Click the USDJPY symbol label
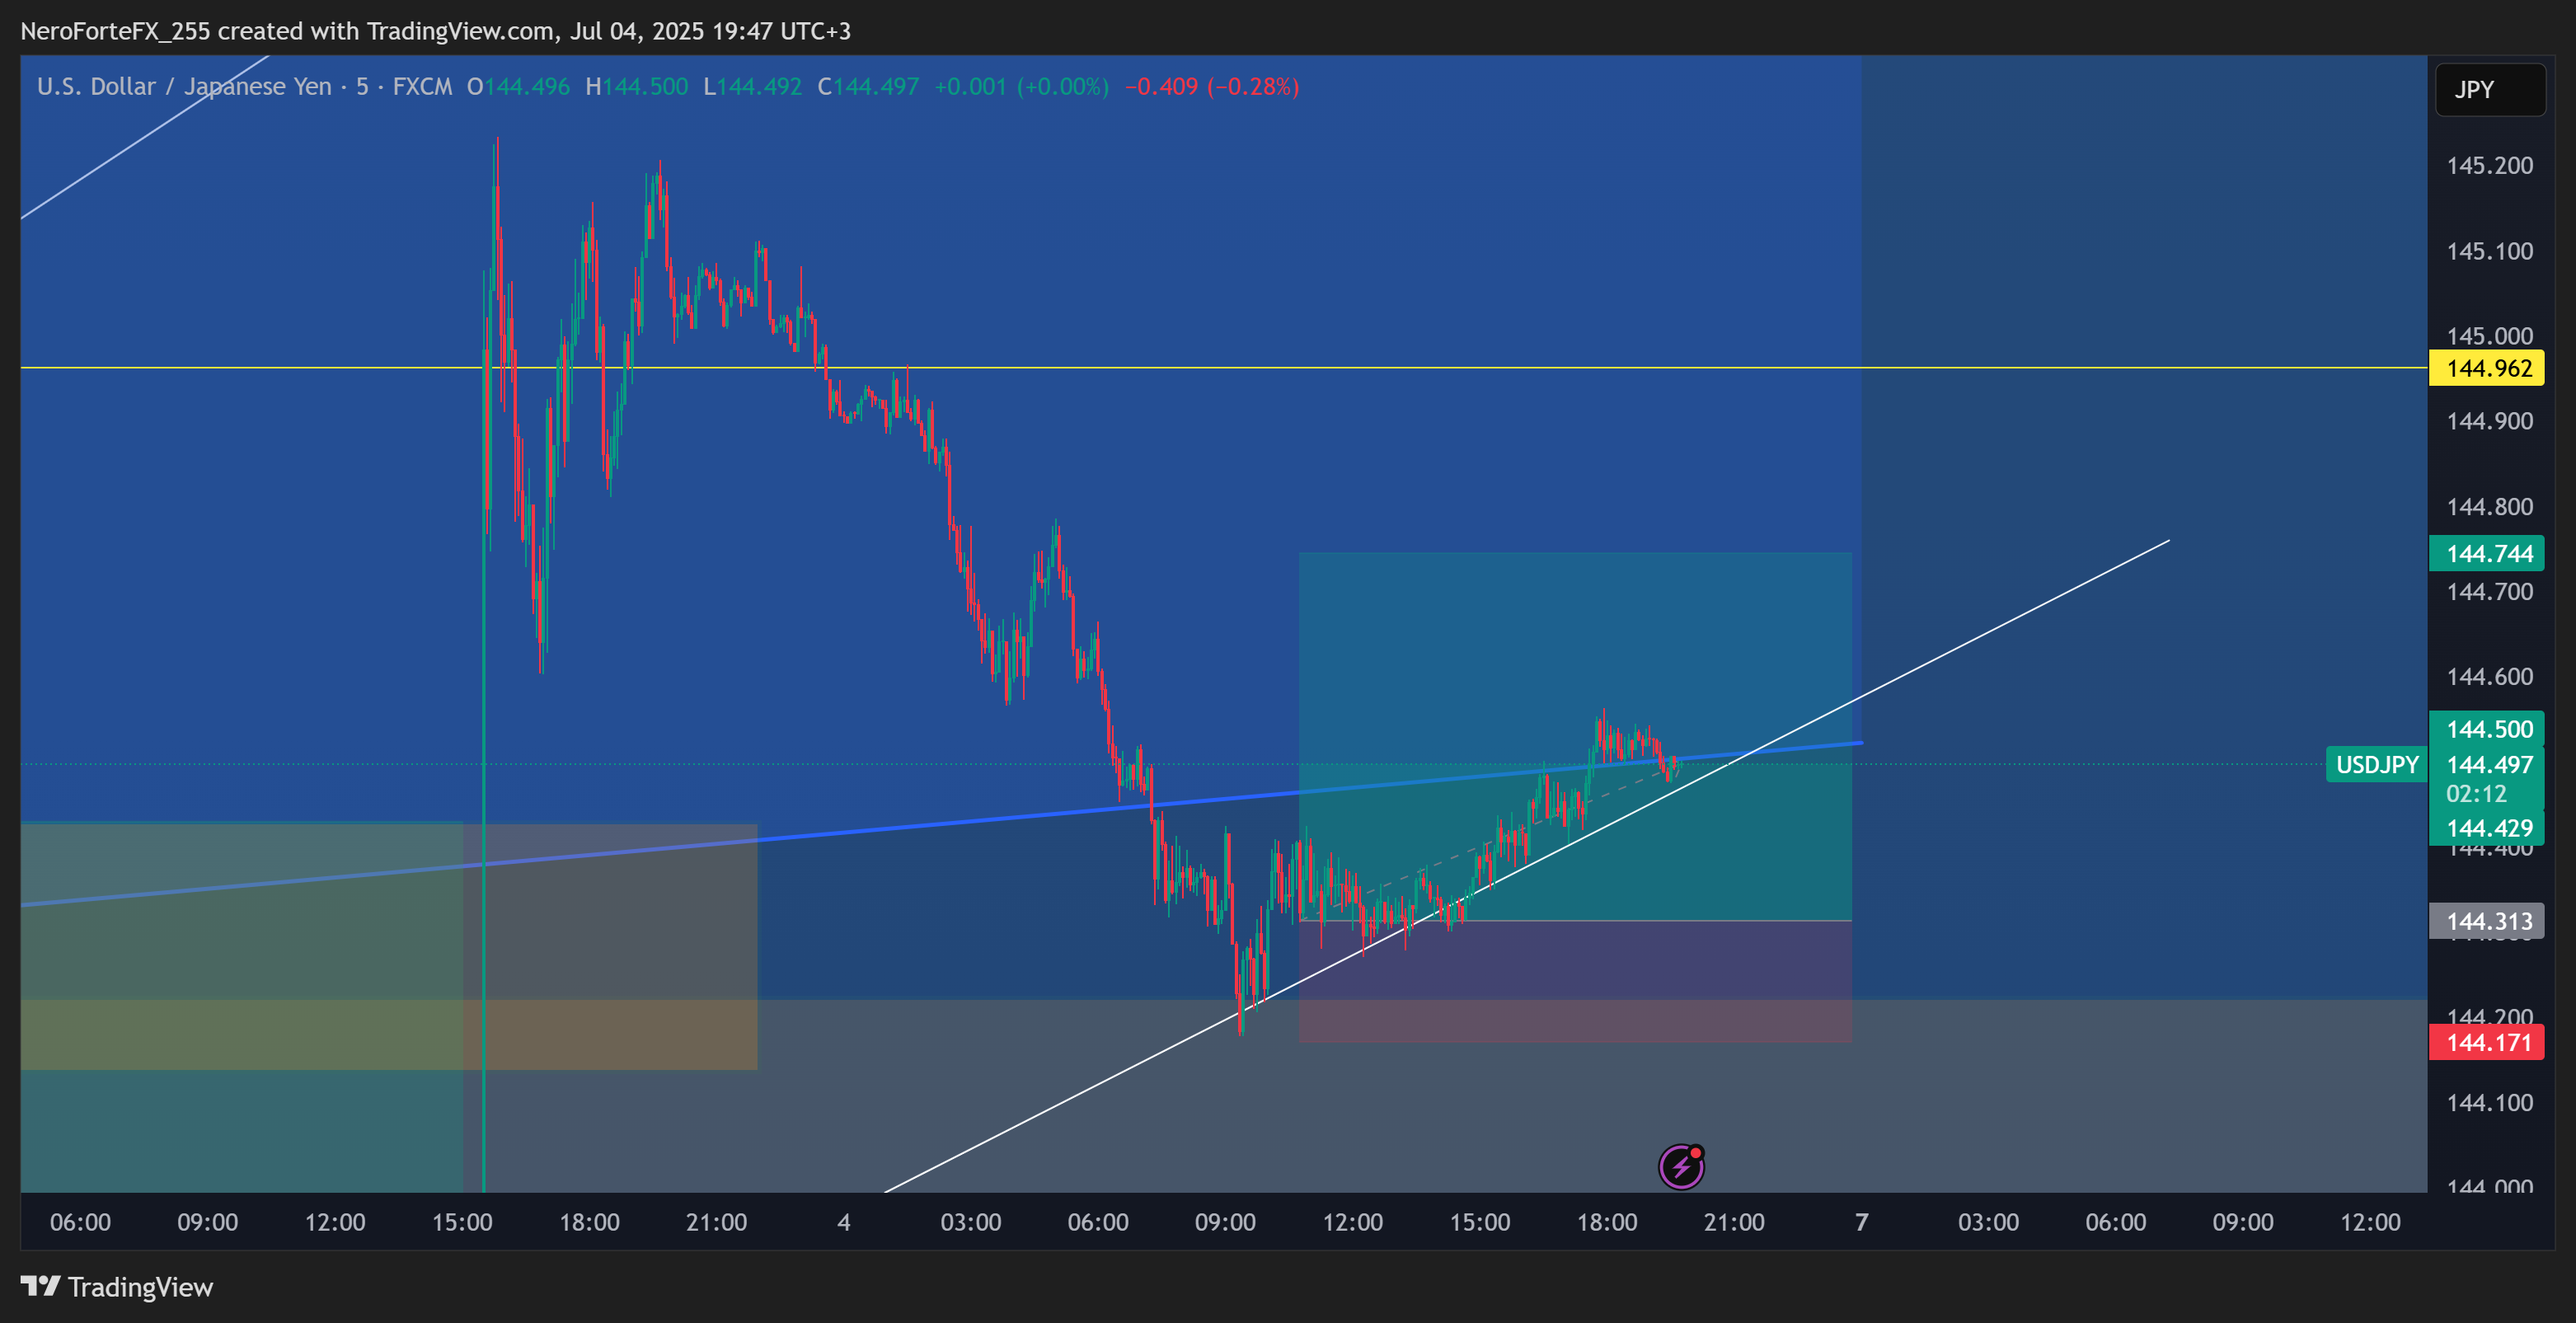The image size is (2576, 1323). (2376, 765)
